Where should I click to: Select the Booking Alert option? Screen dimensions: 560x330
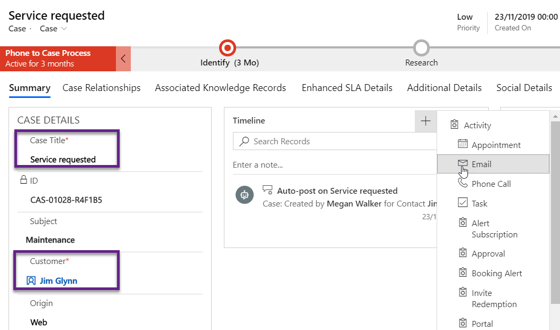coord(496,273)
